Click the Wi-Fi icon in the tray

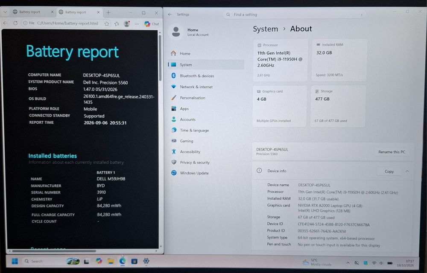coord(374,263)
